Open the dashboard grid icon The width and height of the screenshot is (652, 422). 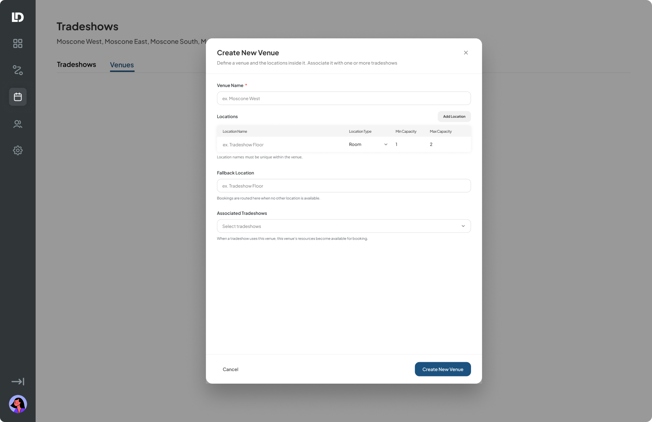click(x=18, y=43)
